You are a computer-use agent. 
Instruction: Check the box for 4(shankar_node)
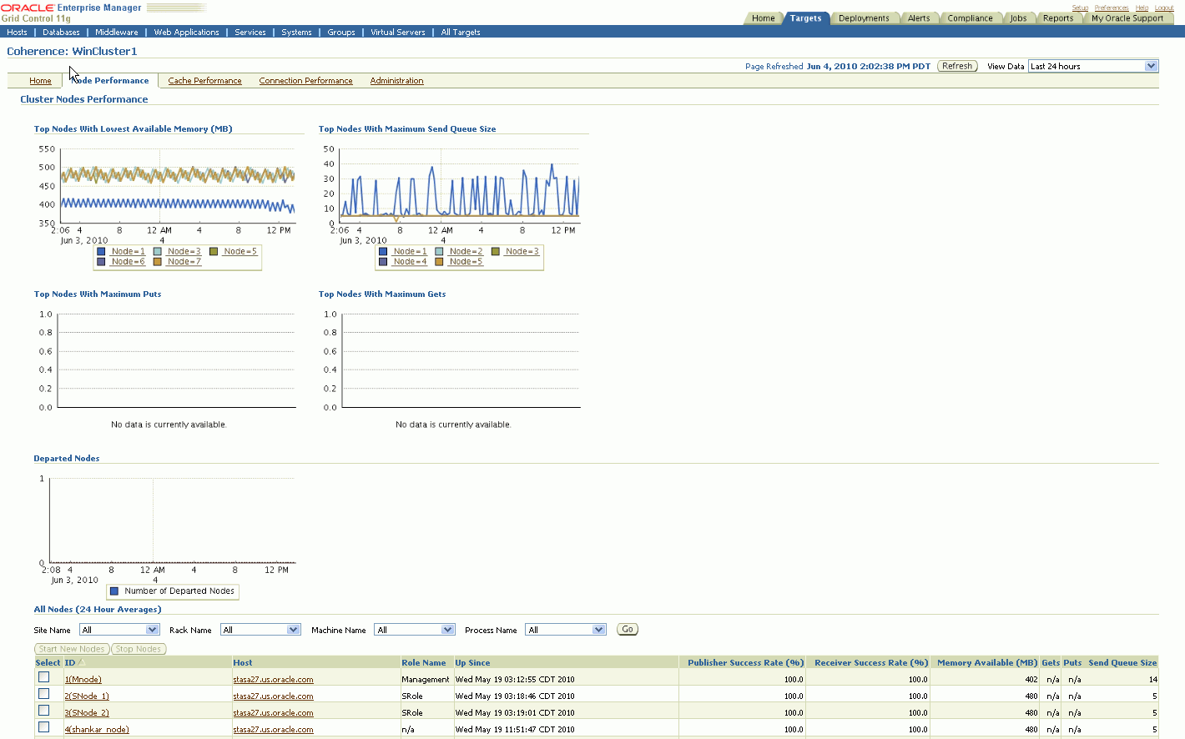point(44,727)
